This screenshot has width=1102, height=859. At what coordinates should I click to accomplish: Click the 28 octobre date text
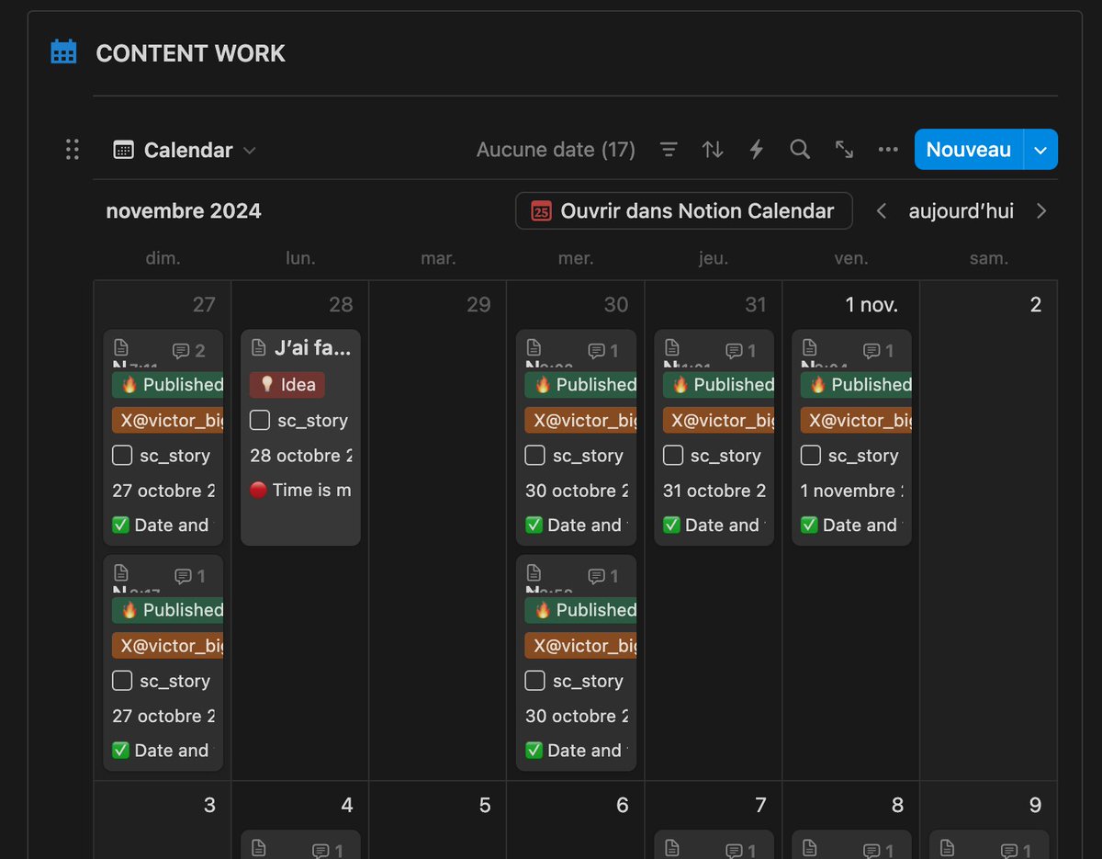tap(301, 456)
